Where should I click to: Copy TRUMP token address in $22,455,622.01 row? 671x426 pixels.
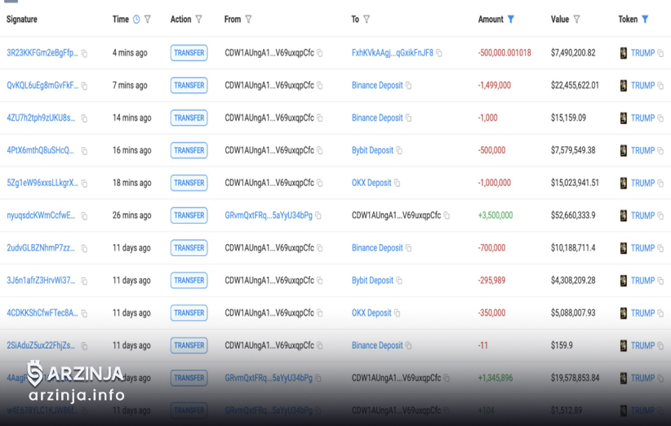[x=660, y=86]
